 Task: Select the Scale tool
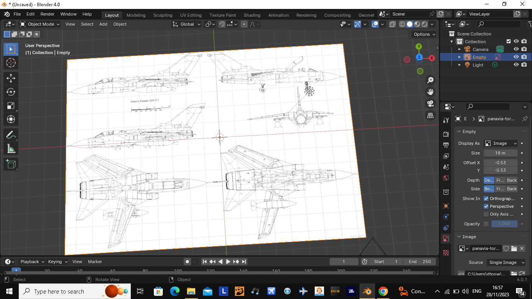[11, 106]
